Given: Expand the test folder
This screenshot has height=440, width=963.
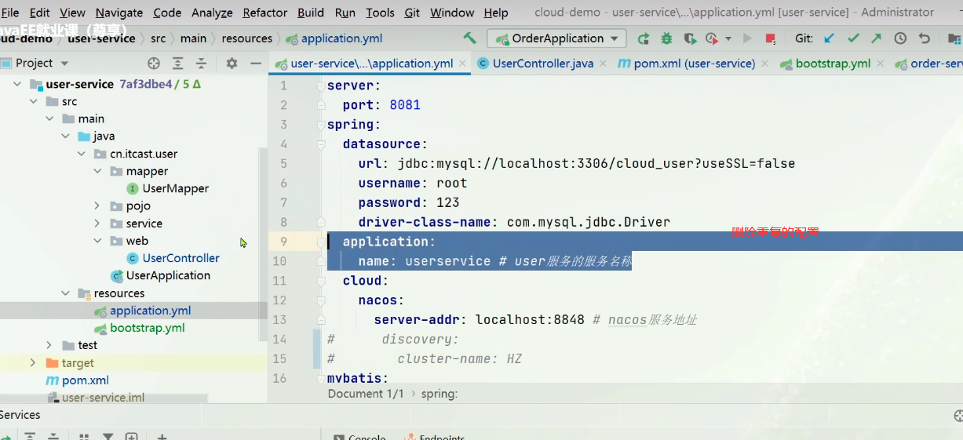Looking at the screenshot, I should point(49,345).
